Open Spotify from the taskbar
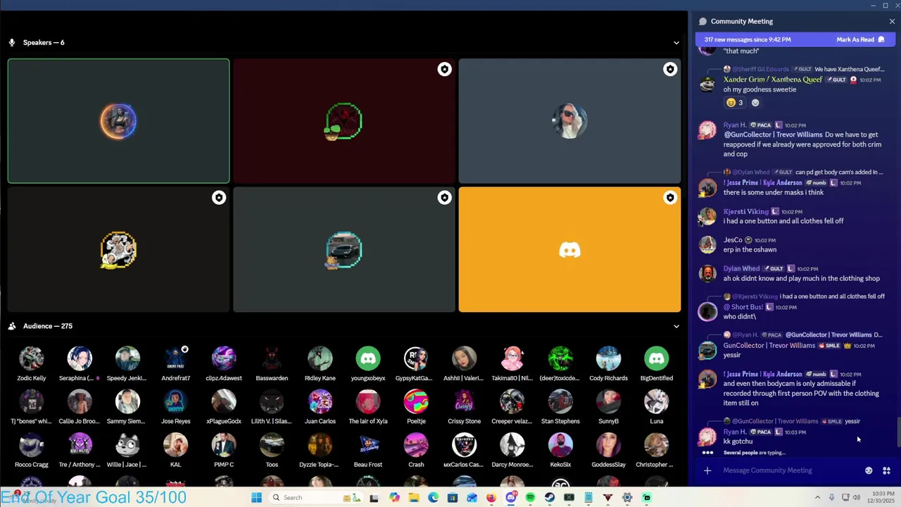This screenshot has height=507, width=901. 530,497
